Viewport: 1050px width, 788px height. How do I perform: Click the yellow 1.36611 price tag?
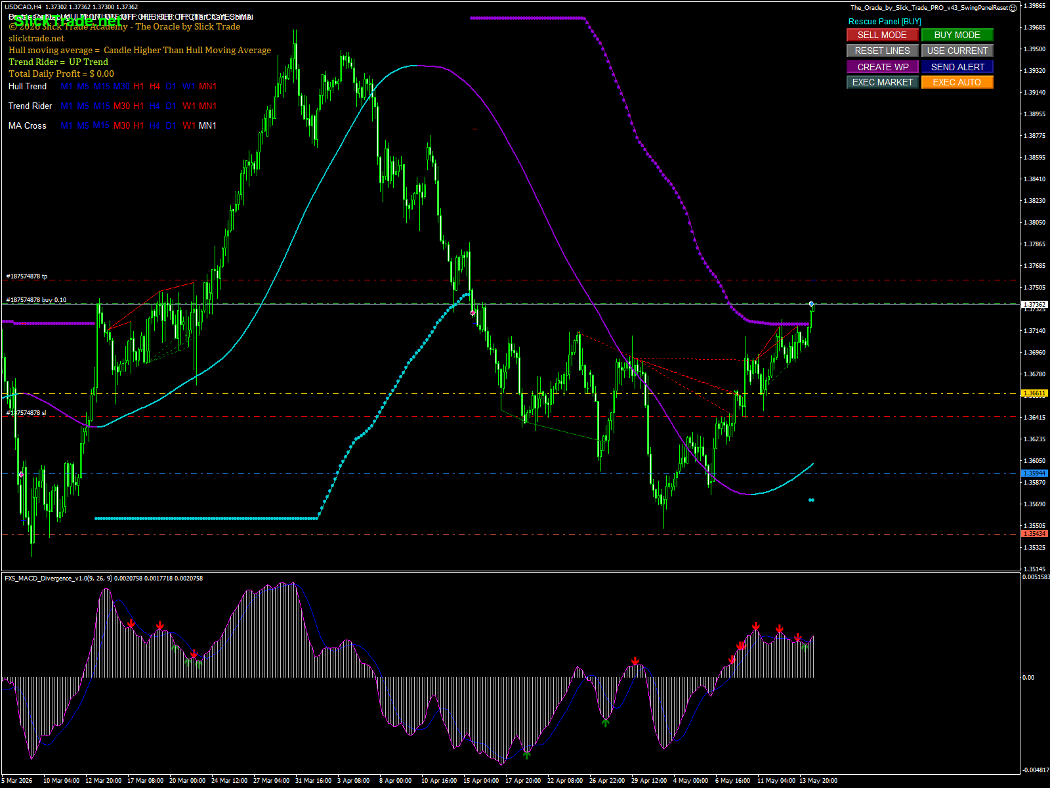(1035, 393)
